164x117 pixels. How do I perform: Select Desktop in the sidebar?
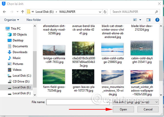pos(15,40)
